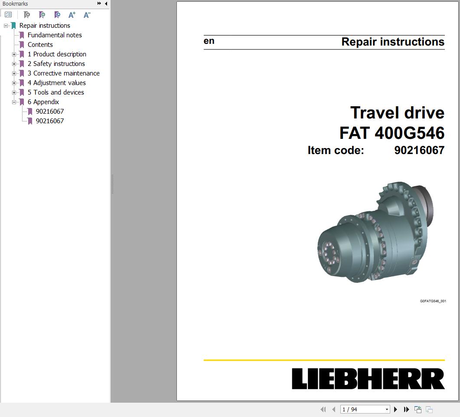Select the 6 Appendix bookmark
Screen dimensions: 460x417
(x=43, y=102)
